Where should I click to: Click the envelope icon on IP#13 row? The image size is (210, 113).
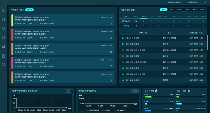coord(123,44)
